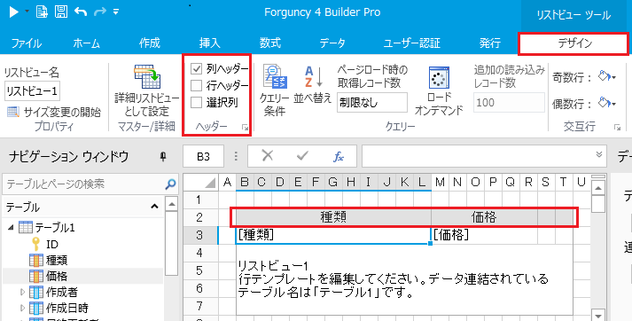Screen dimensions: 632x321
Task: Click the run/play button icon
Action: coord(13,12)
